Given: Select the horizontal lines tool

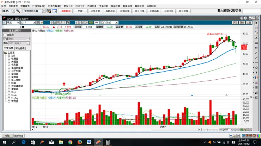Looking at the screenshot, I should click(x=256, y=43).
